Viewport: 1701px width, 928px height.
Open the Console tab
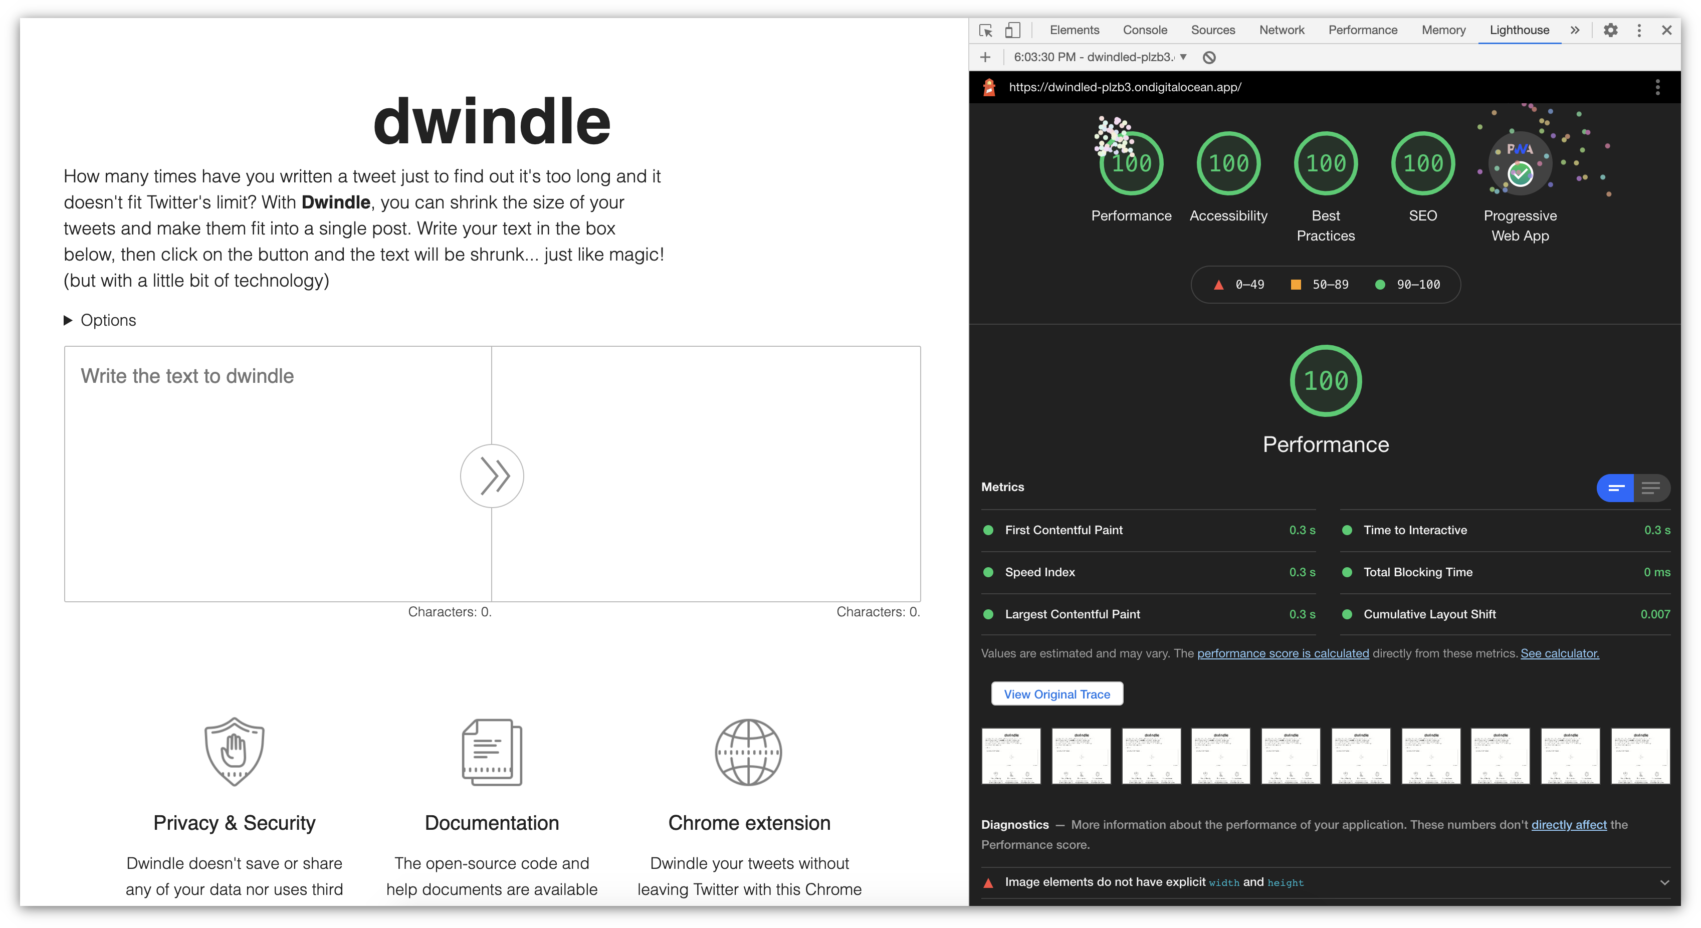tap(1144, 31)
